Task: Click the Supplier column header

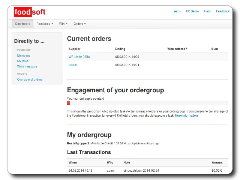Action: [74, 49]
